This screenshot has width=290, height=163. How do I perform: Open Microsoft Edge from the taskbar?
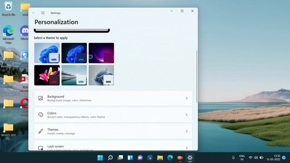[170, 158]
